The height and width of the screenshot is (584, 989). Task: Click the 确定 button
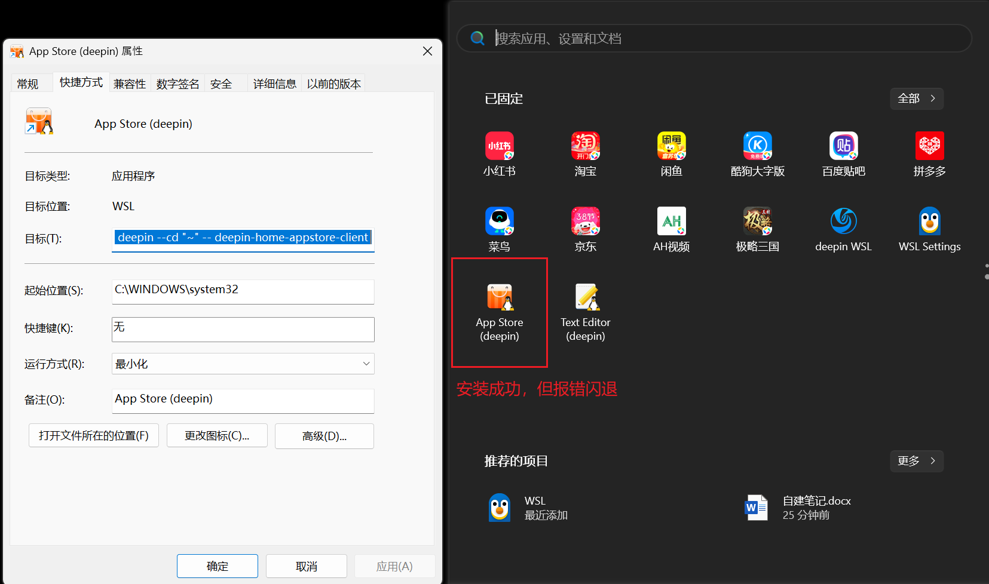(218, 566)
